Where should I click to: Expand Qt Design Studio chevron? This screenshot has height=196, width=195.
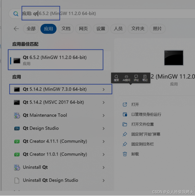coord(104,128)
